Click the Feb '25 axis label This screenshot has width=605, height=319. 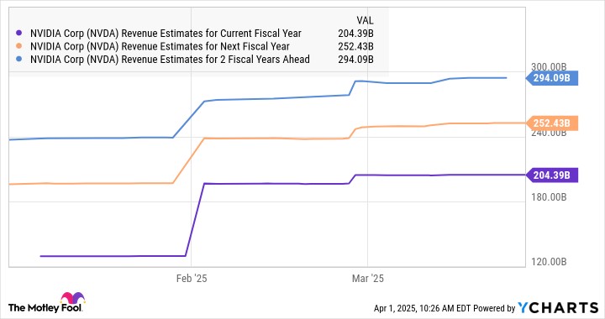point(192,279)
